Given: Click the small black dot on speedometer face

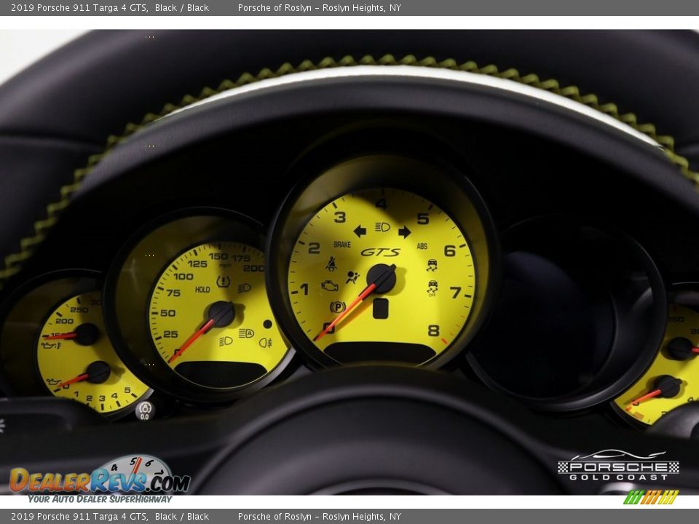Looking at the screenshot, I should point(267,324).
